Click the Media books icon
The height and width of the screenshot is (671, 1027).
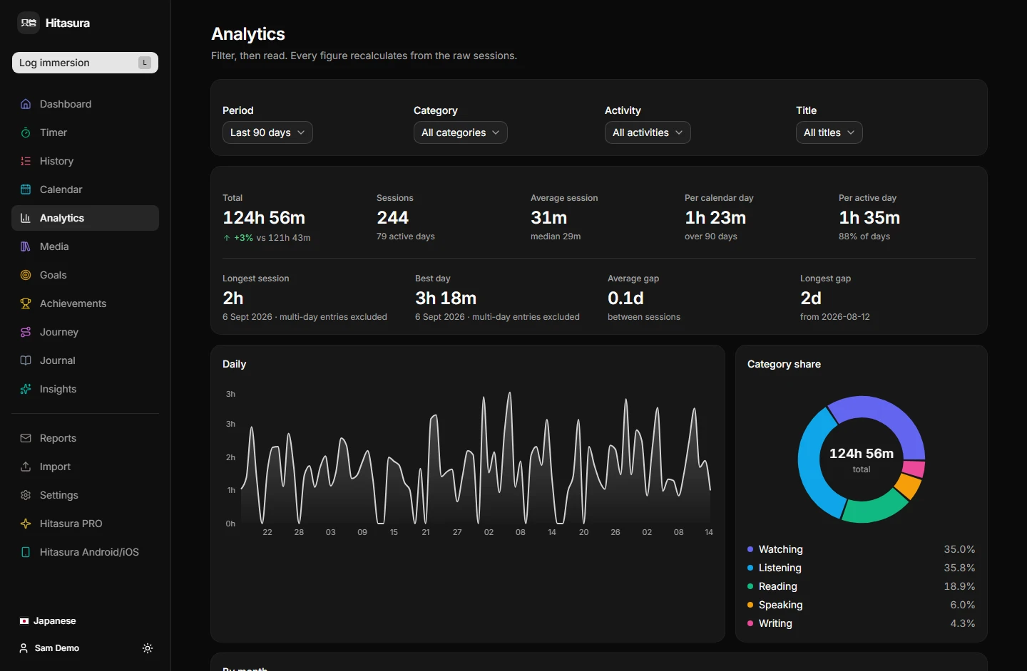[26, 246]
